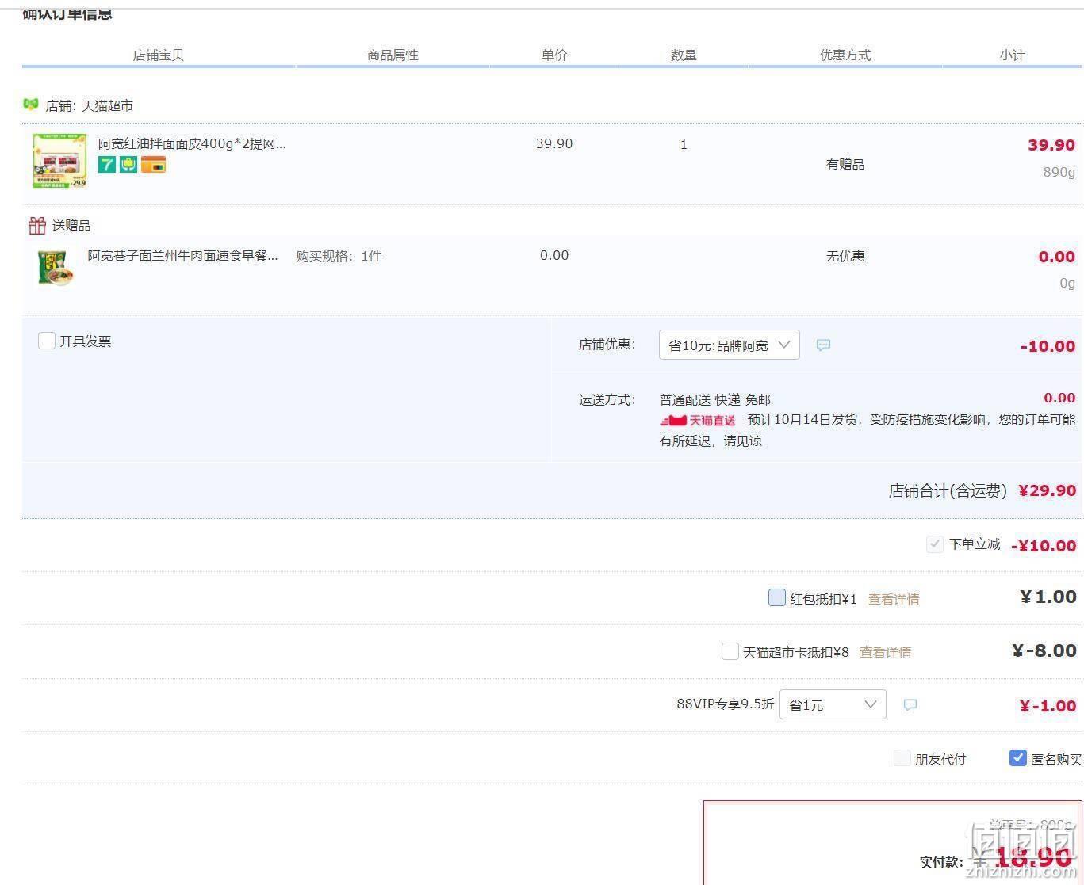Open the 兰州牛肉面 gift thumbnail
1084x885 pixels.
click(56, 268)
